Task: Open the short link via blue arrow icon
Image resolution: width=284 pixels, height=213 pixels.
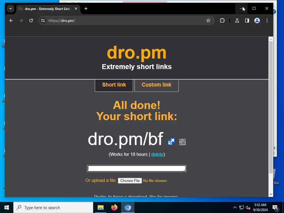Action: (x=171, y=142)
